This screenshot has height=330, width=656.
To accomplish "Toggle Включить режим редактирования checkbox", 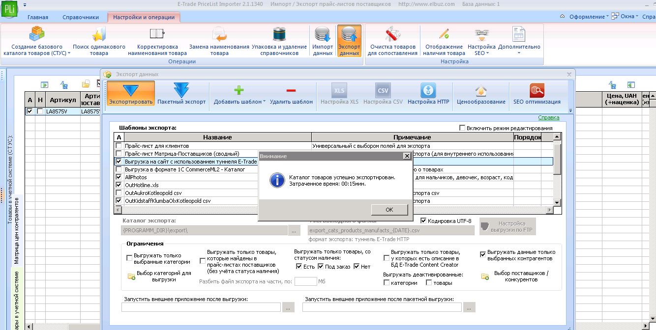I will click(462, 128).
